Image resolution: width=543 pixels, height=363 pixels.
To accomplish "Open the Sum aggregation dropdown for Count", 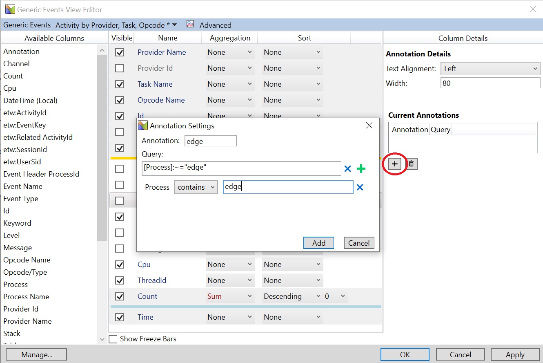I will coord(230,296).
